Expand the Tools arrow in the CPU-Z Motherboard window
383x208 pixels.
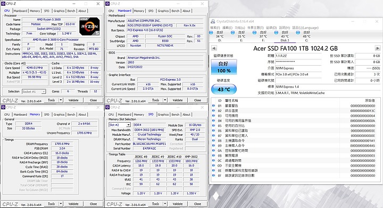click(165, 100)
